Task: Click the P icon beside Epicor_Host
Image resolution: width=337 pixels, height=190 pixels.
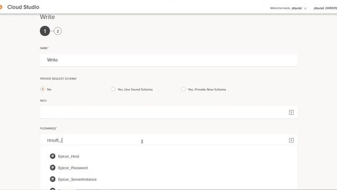Action: click(53, 156)
